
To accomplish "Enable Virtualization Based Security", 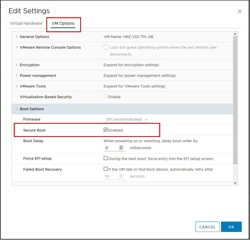I will click(x=106, y=97).
